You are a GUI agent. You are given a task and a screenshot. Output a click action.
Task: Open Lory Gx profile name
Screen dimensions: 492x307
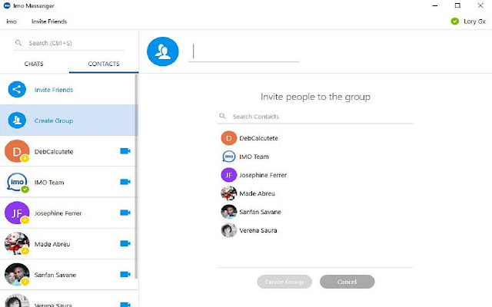pyautogui.click(x=474, y=21)
